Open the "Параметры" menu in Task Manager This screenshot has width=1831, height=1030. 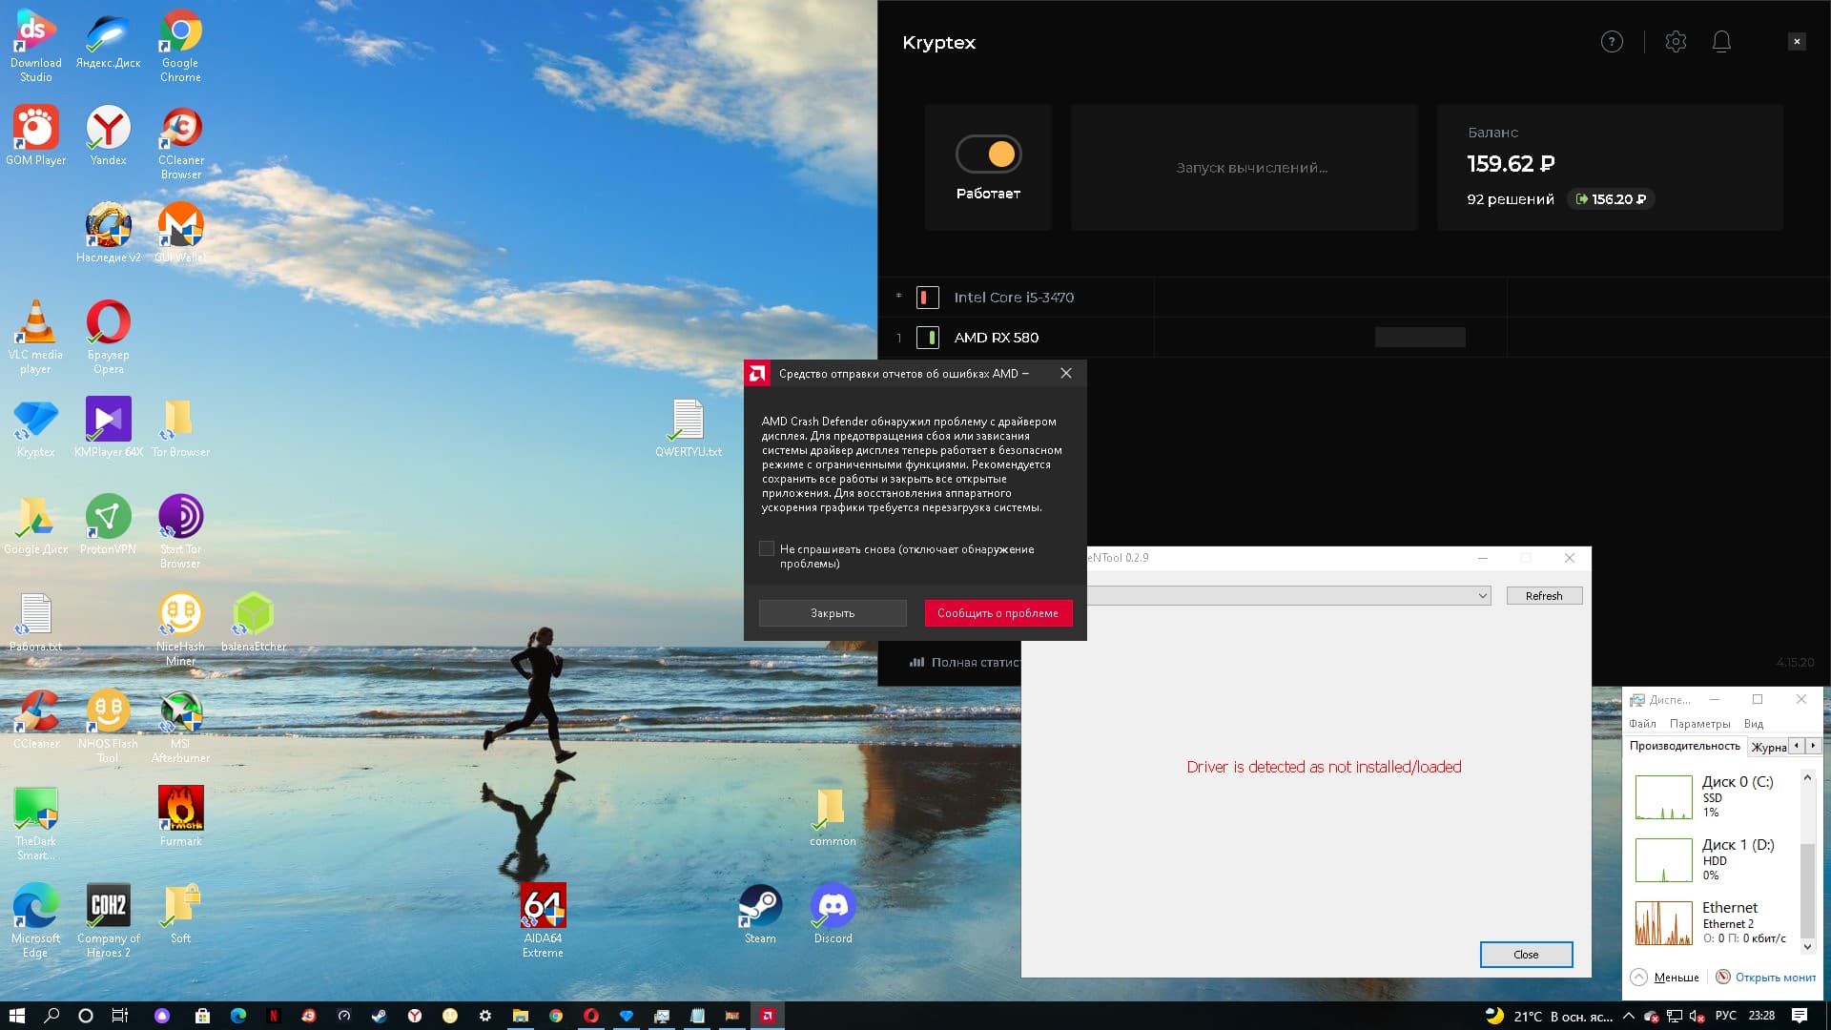(1699, 724)
